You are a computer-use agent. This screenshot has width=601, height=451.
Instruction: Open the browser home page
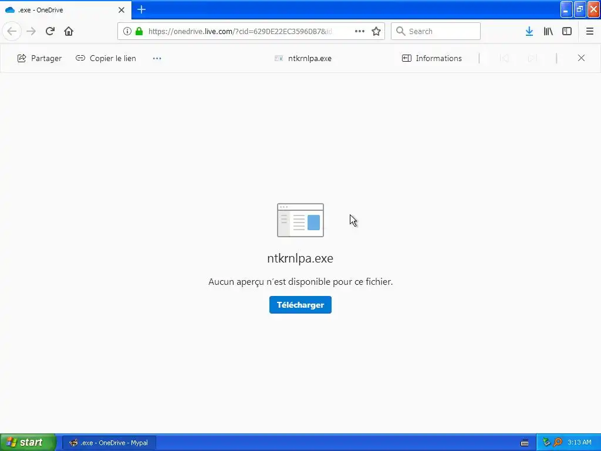[x=69, y=31]
